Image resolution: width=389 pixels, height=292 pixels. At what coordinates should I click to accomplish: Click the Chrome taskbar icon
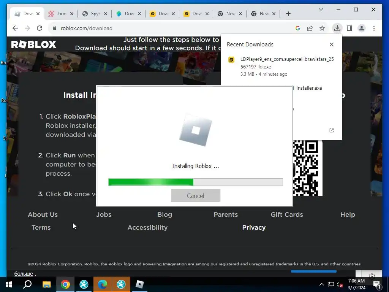point(65,284)
